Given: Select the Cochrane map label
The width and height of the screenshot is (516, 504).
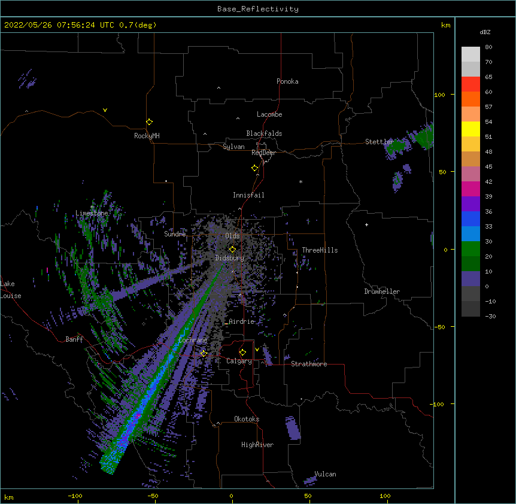Looking at the screenshot, I should coord(193,340).
